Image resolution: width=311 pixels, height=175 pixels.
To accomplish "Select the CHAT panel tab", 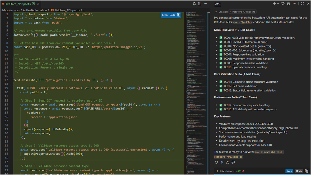I will pos(218,4).
